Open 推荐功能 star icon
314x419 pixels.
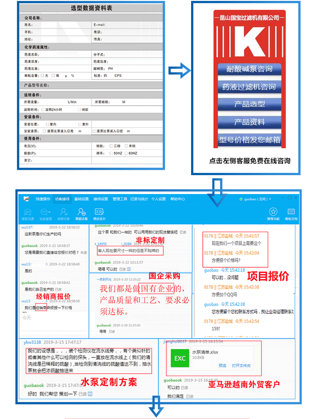[273, 212]
